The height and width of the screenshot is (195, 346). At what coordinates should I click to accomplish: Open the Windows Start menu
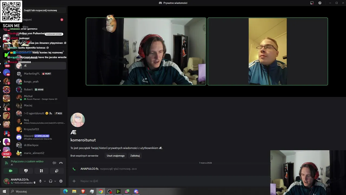[x=4, y=191]
